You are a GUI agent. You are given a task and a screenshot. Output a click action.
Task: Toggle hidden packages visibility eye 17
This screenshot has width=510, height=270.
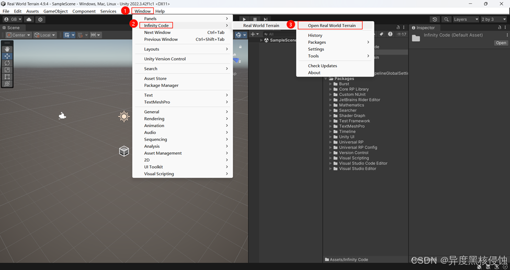[402, 34]
